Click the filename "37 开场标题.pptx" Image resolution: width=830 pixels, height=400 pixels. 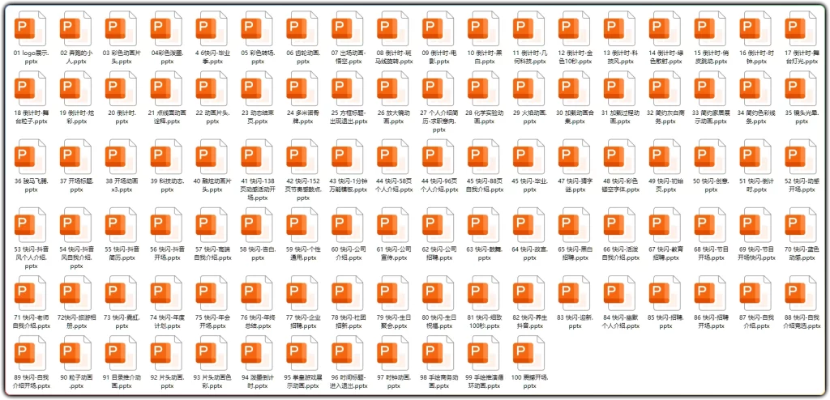75,185
